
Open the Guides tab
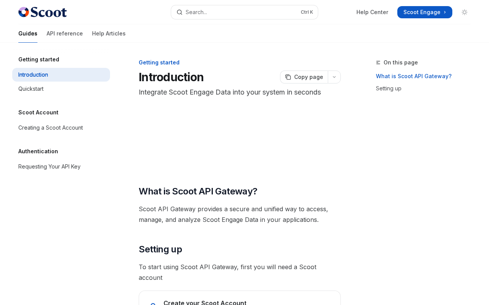click(x=28, y=34)
